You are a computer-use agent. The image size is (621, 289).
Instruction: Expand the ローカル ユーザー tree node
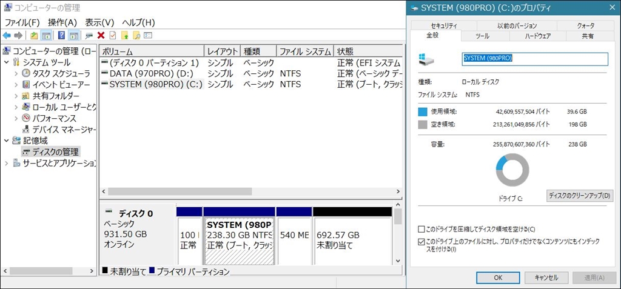click(16, 107)
